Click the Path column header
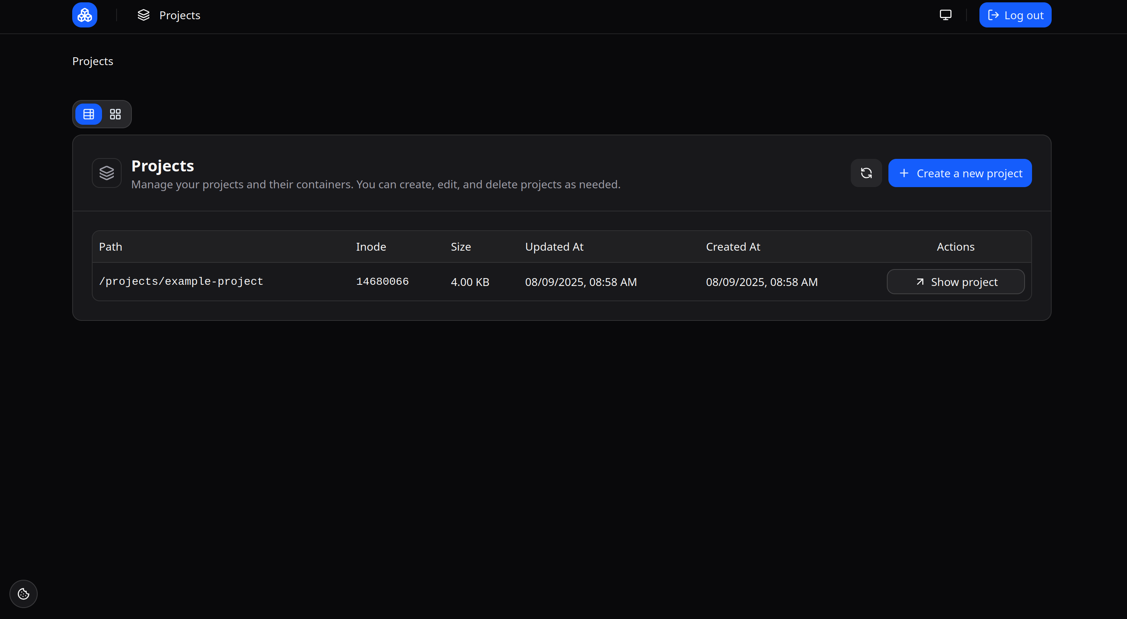 pyautogui.click(x=110, y=247)
